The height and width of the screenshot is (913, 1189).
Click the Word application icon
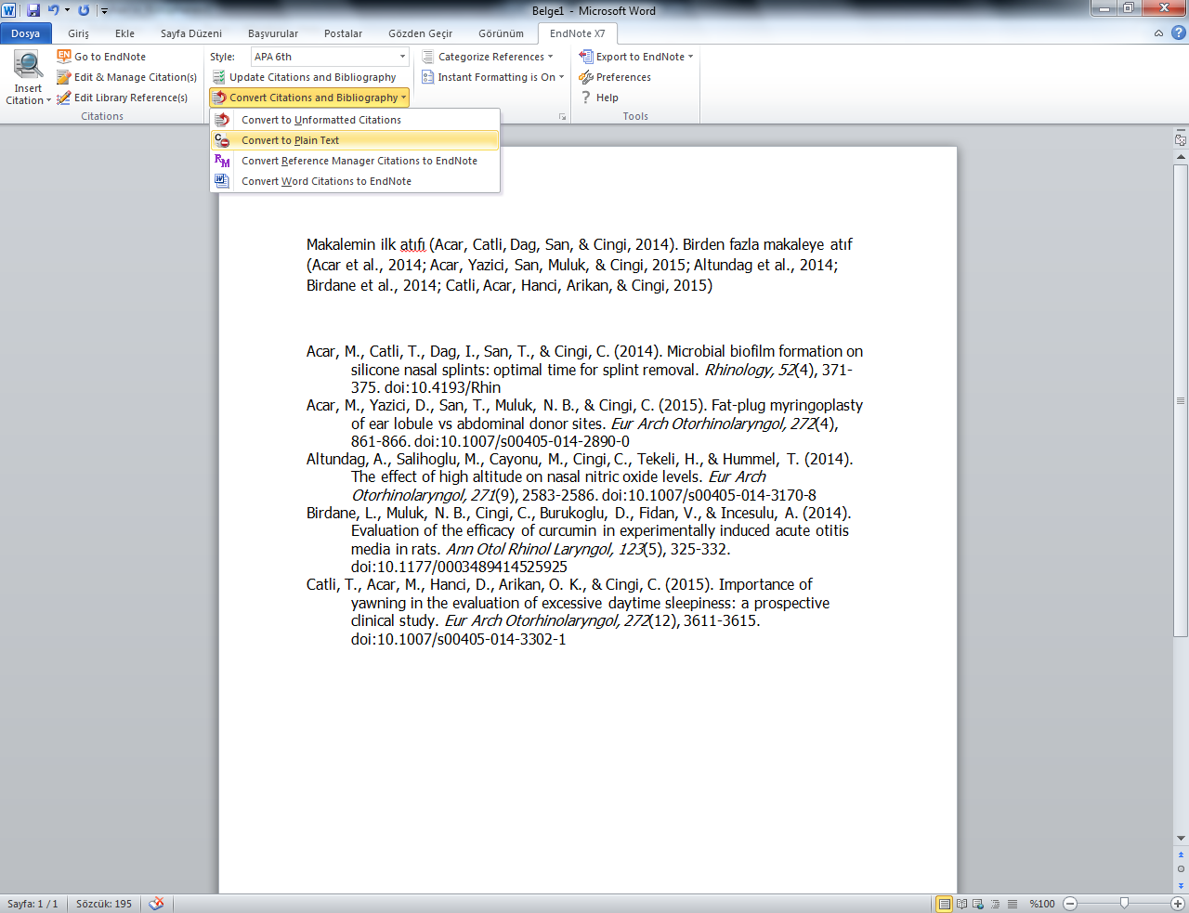coord(9,10)
